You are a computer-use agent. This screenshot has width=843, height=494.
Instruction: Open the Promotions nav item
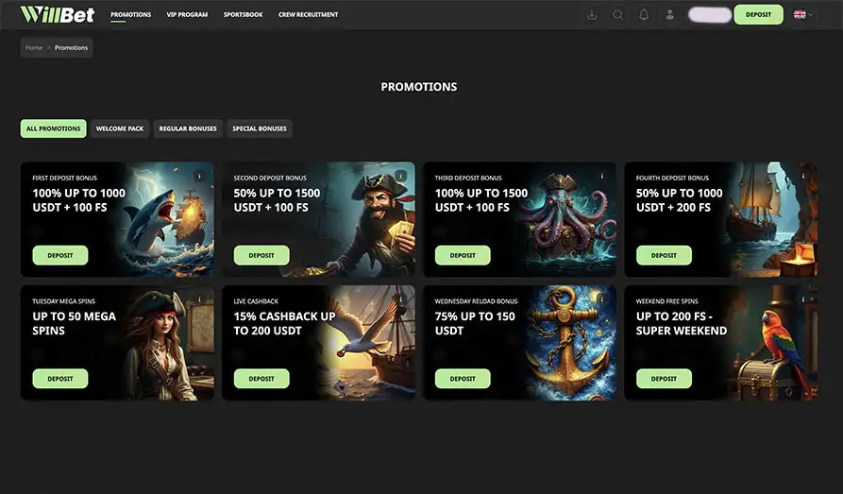130,14
